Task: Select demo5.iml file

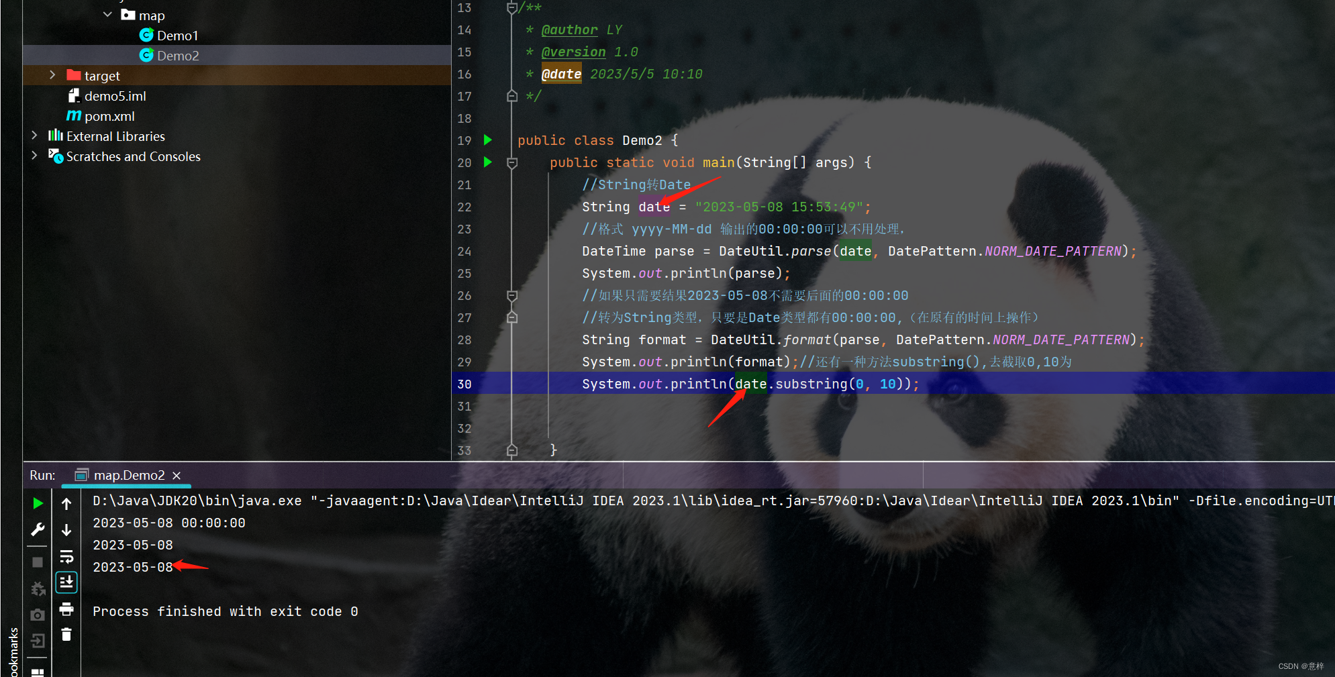Action: coord(115,96)
